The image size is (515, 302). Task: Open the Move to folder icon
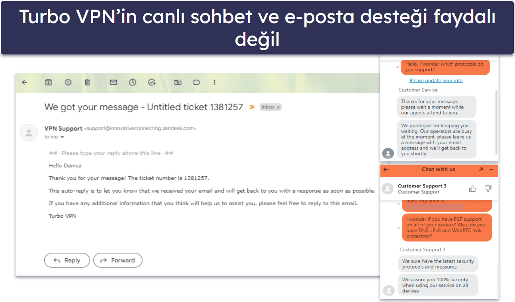click(178, 82)
